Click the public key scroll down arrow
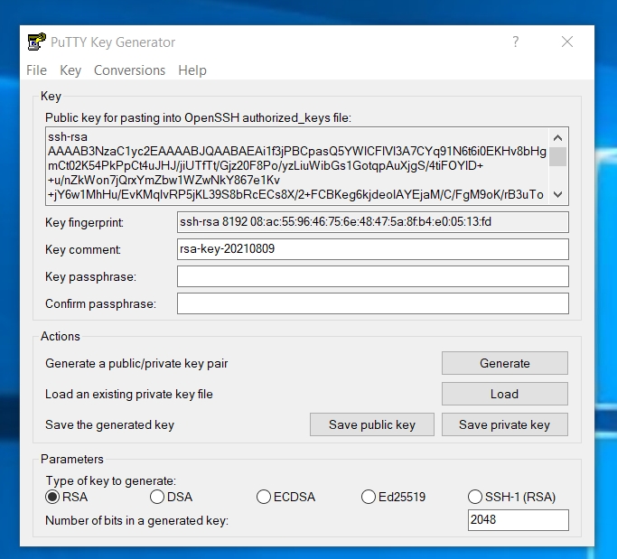This screenshot has width=617, height=559. pos(557,194)
